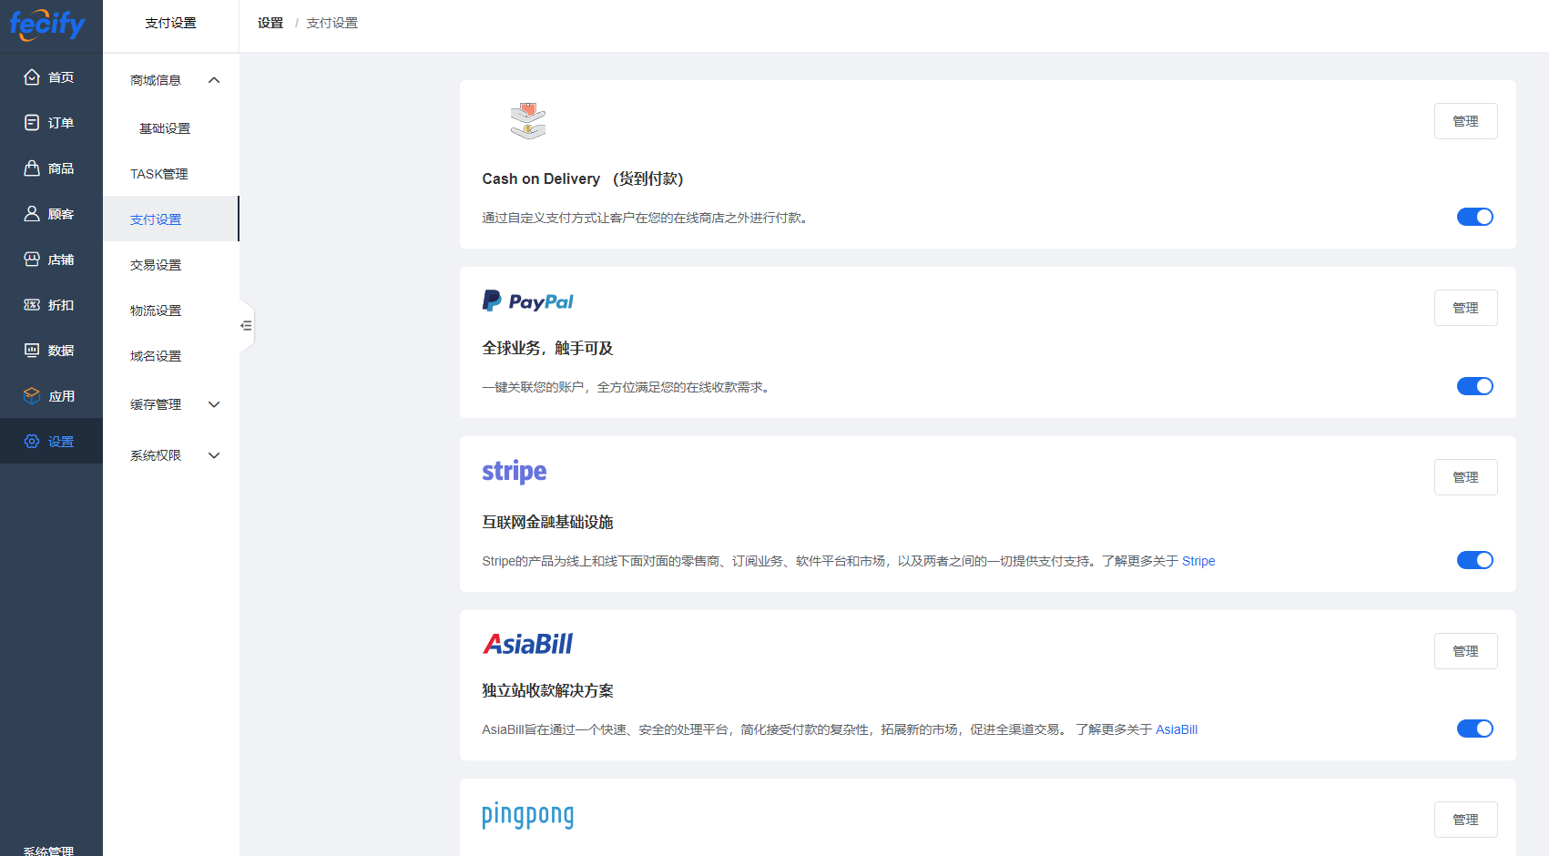The image size is (1549, 856).
Task: Click the description 一键关联您的账户…
Action: (627, 387)
